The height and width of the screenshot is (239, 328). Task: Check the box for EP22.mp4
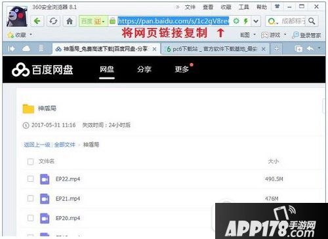(30, 179)
